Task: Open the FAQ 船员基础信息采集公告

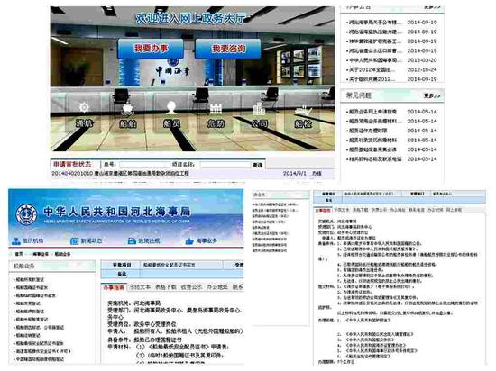Action: (x=372, y=149)
